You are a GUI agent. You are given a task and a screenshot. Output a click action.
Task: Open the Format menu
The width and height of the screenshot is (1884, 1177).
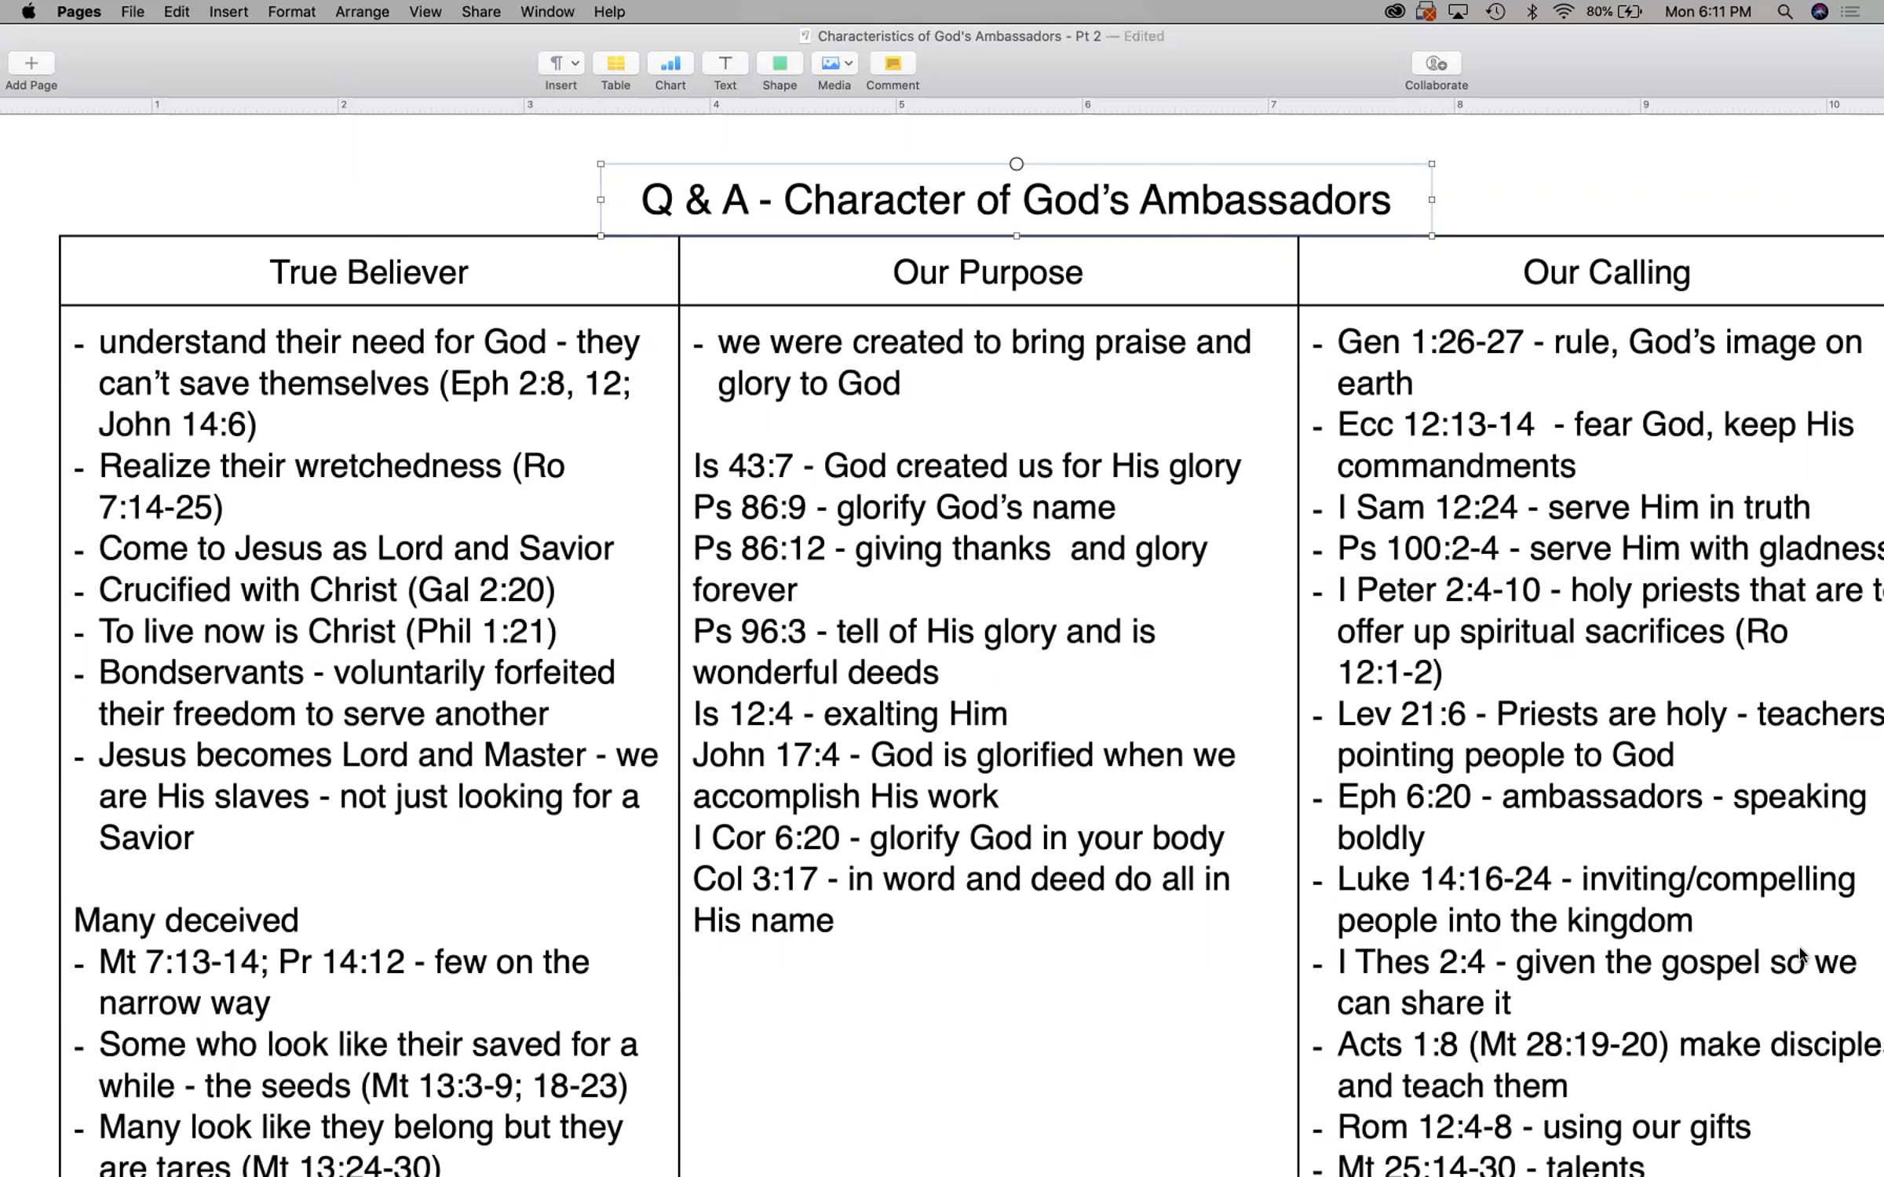[291, 12]
